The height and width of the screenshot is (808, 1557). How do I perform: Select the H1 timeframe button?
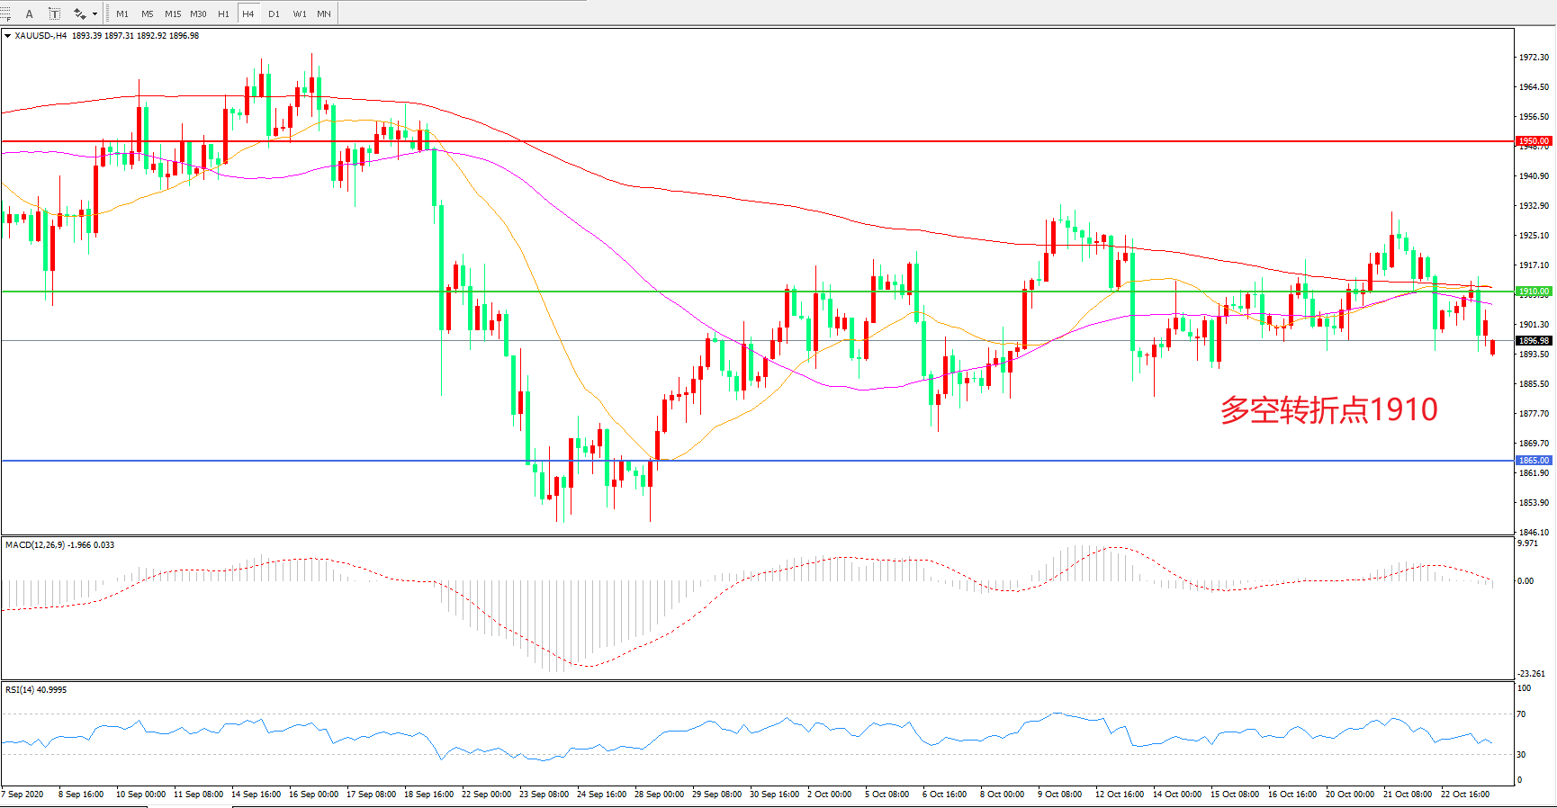coord(223,13)
